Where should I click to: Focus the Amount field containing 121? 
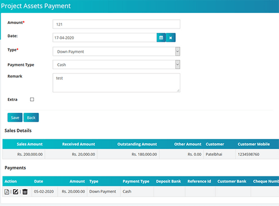click(x=116, y=24)
